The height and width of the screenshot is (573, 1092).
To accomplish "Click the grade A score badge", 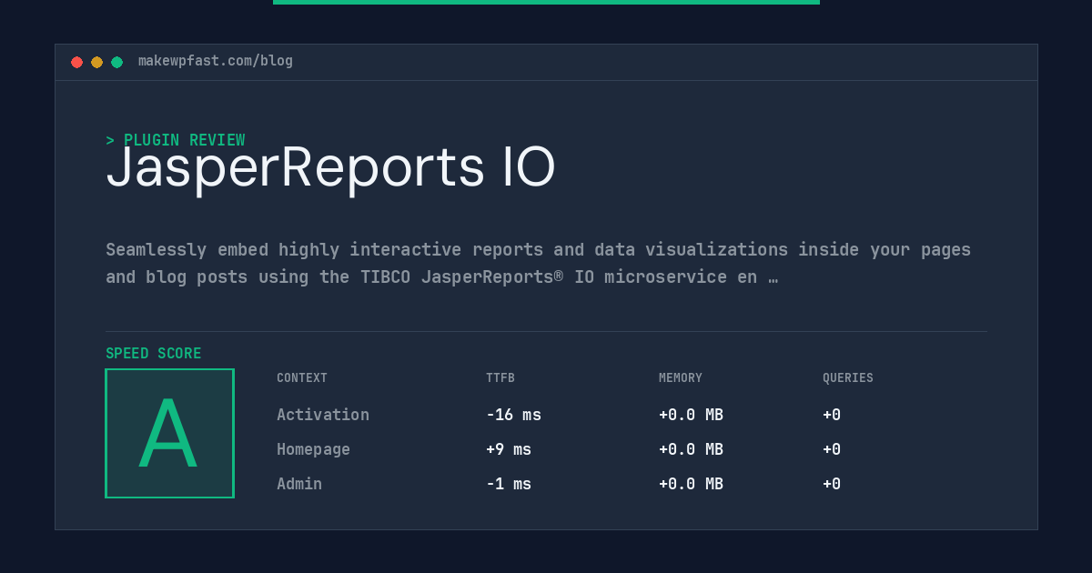I will point(169,433).
